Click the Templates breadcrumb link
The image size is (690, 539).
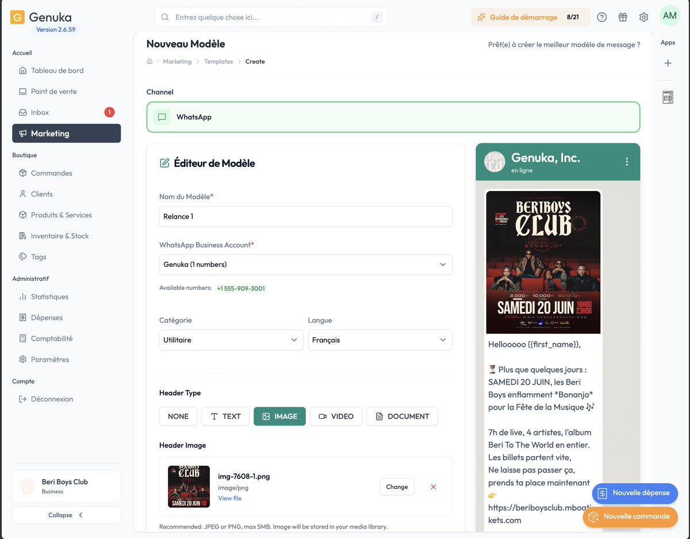click(218, 62)
